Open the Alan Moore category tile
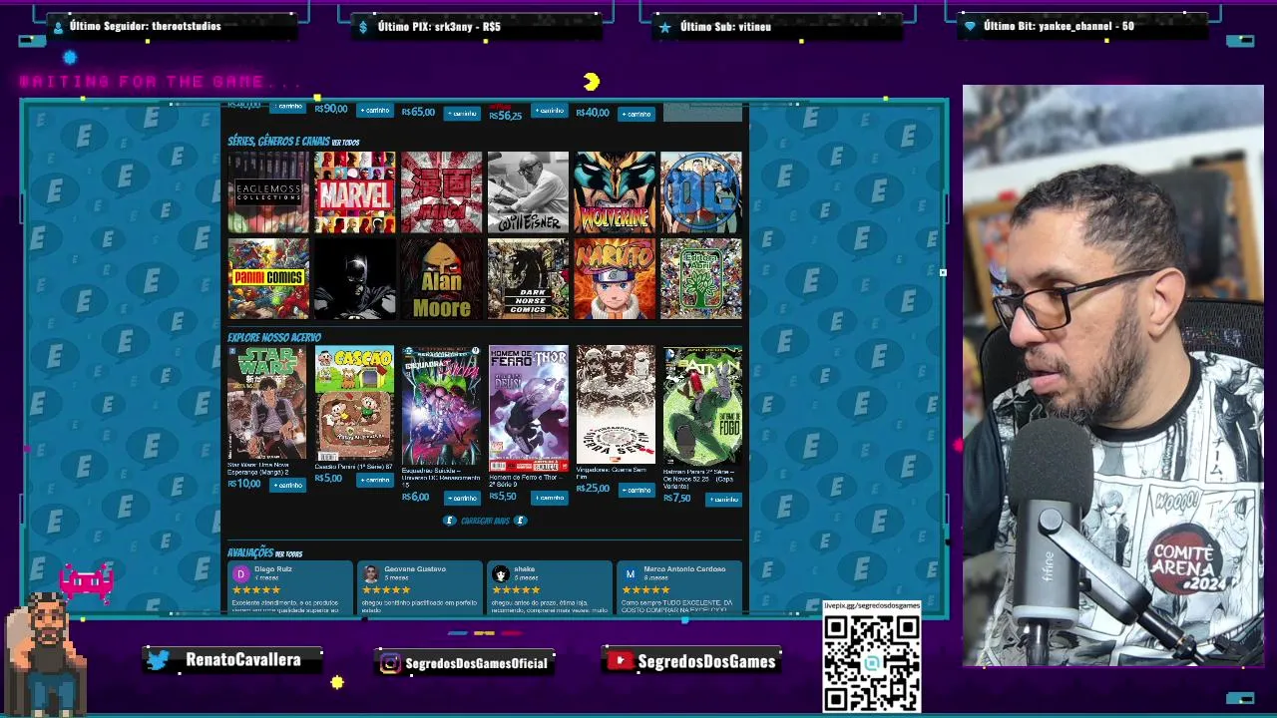1277x718 pixels. [x=442, y=278]
